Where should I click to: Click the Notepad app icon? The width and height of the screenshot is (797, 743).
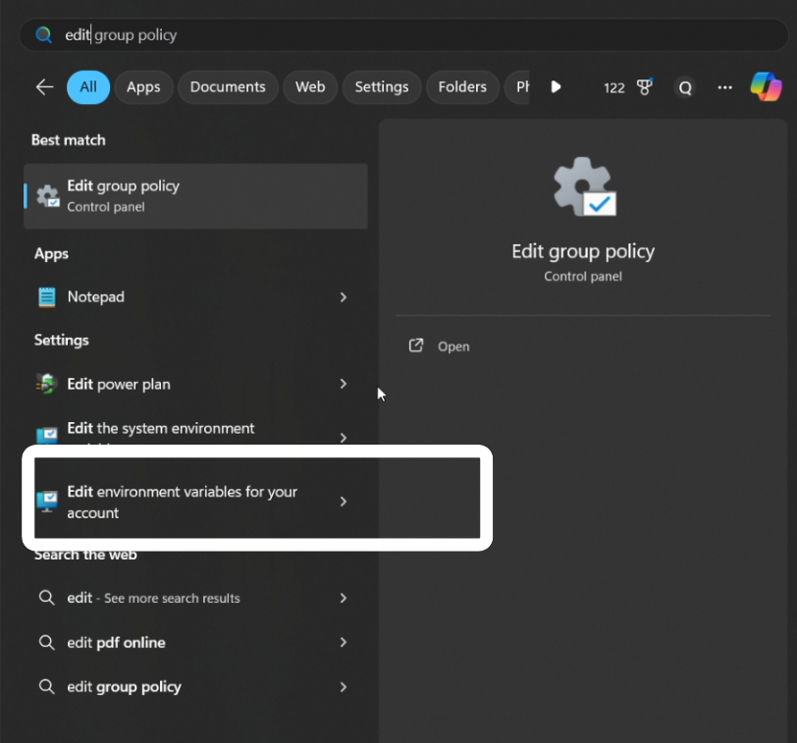47,296
